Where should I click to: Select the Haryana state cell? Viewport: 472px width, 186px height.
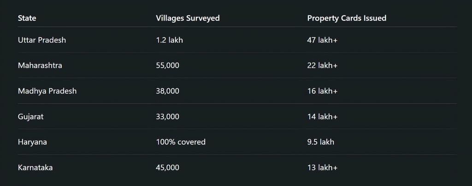click(32, 142)
